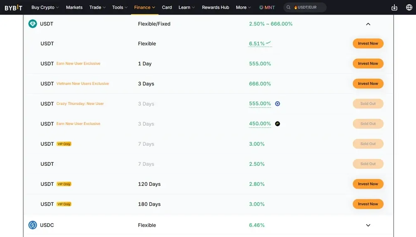Open the Markets page
Screen dimensions: 416x237
(x=74, y=7)
